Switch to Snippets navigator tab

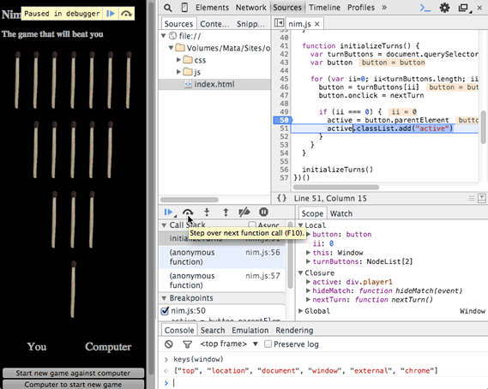[x=250, y=24]
